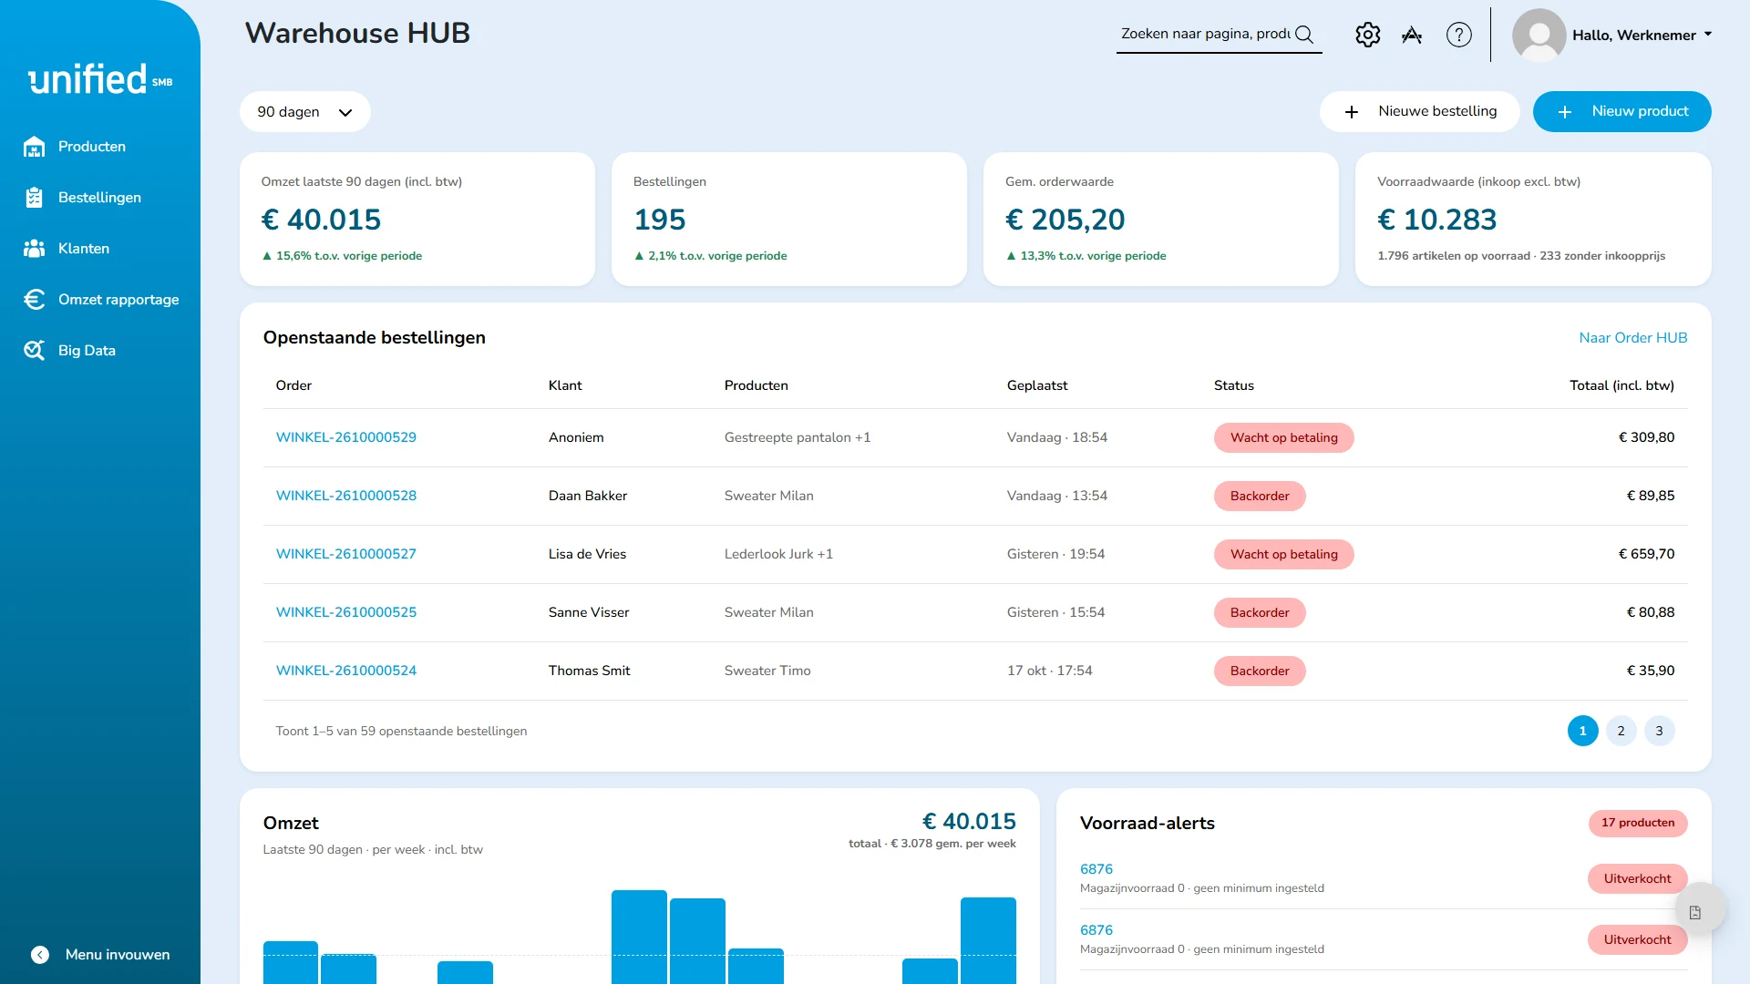
Task: Open order WINKEL-2610000527
Action: pyautogui.click(x=345, y=554)
